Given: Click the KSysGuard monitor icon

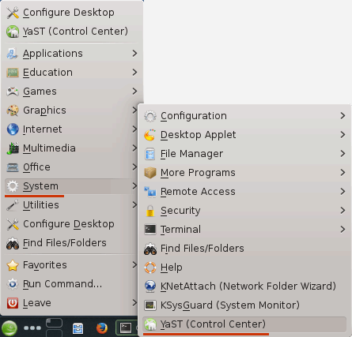Looking at the screenshot, I should coord(150,305).
